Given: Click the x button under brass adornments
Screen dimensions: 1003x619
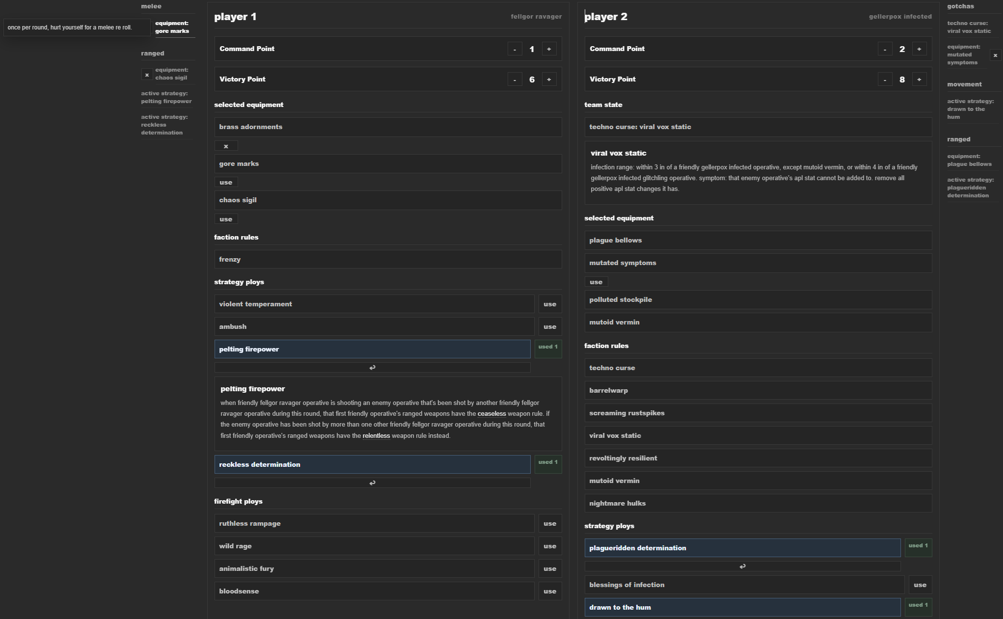Looking at the screenshot, I should click(226, 146).
